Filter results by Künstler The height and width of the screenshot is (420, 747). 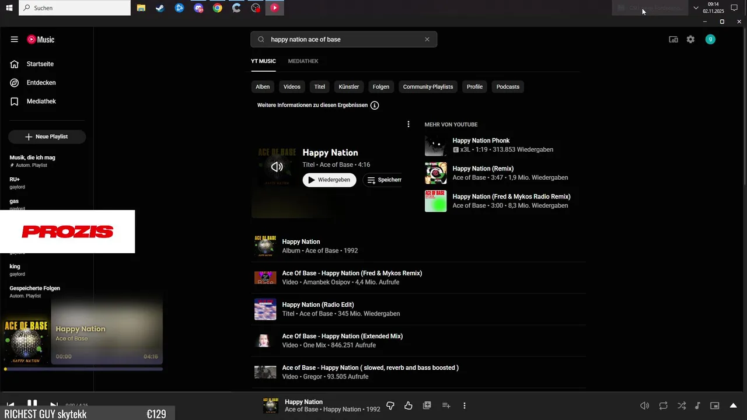pyautogui.click(x=349, y=87)
